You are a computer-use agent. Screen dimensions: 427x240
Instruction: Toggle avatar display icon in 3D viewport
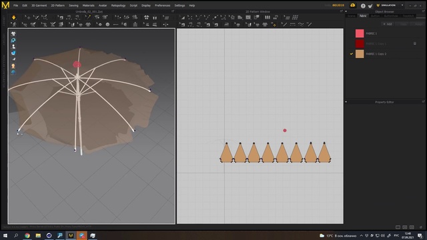tap(13, 47)
